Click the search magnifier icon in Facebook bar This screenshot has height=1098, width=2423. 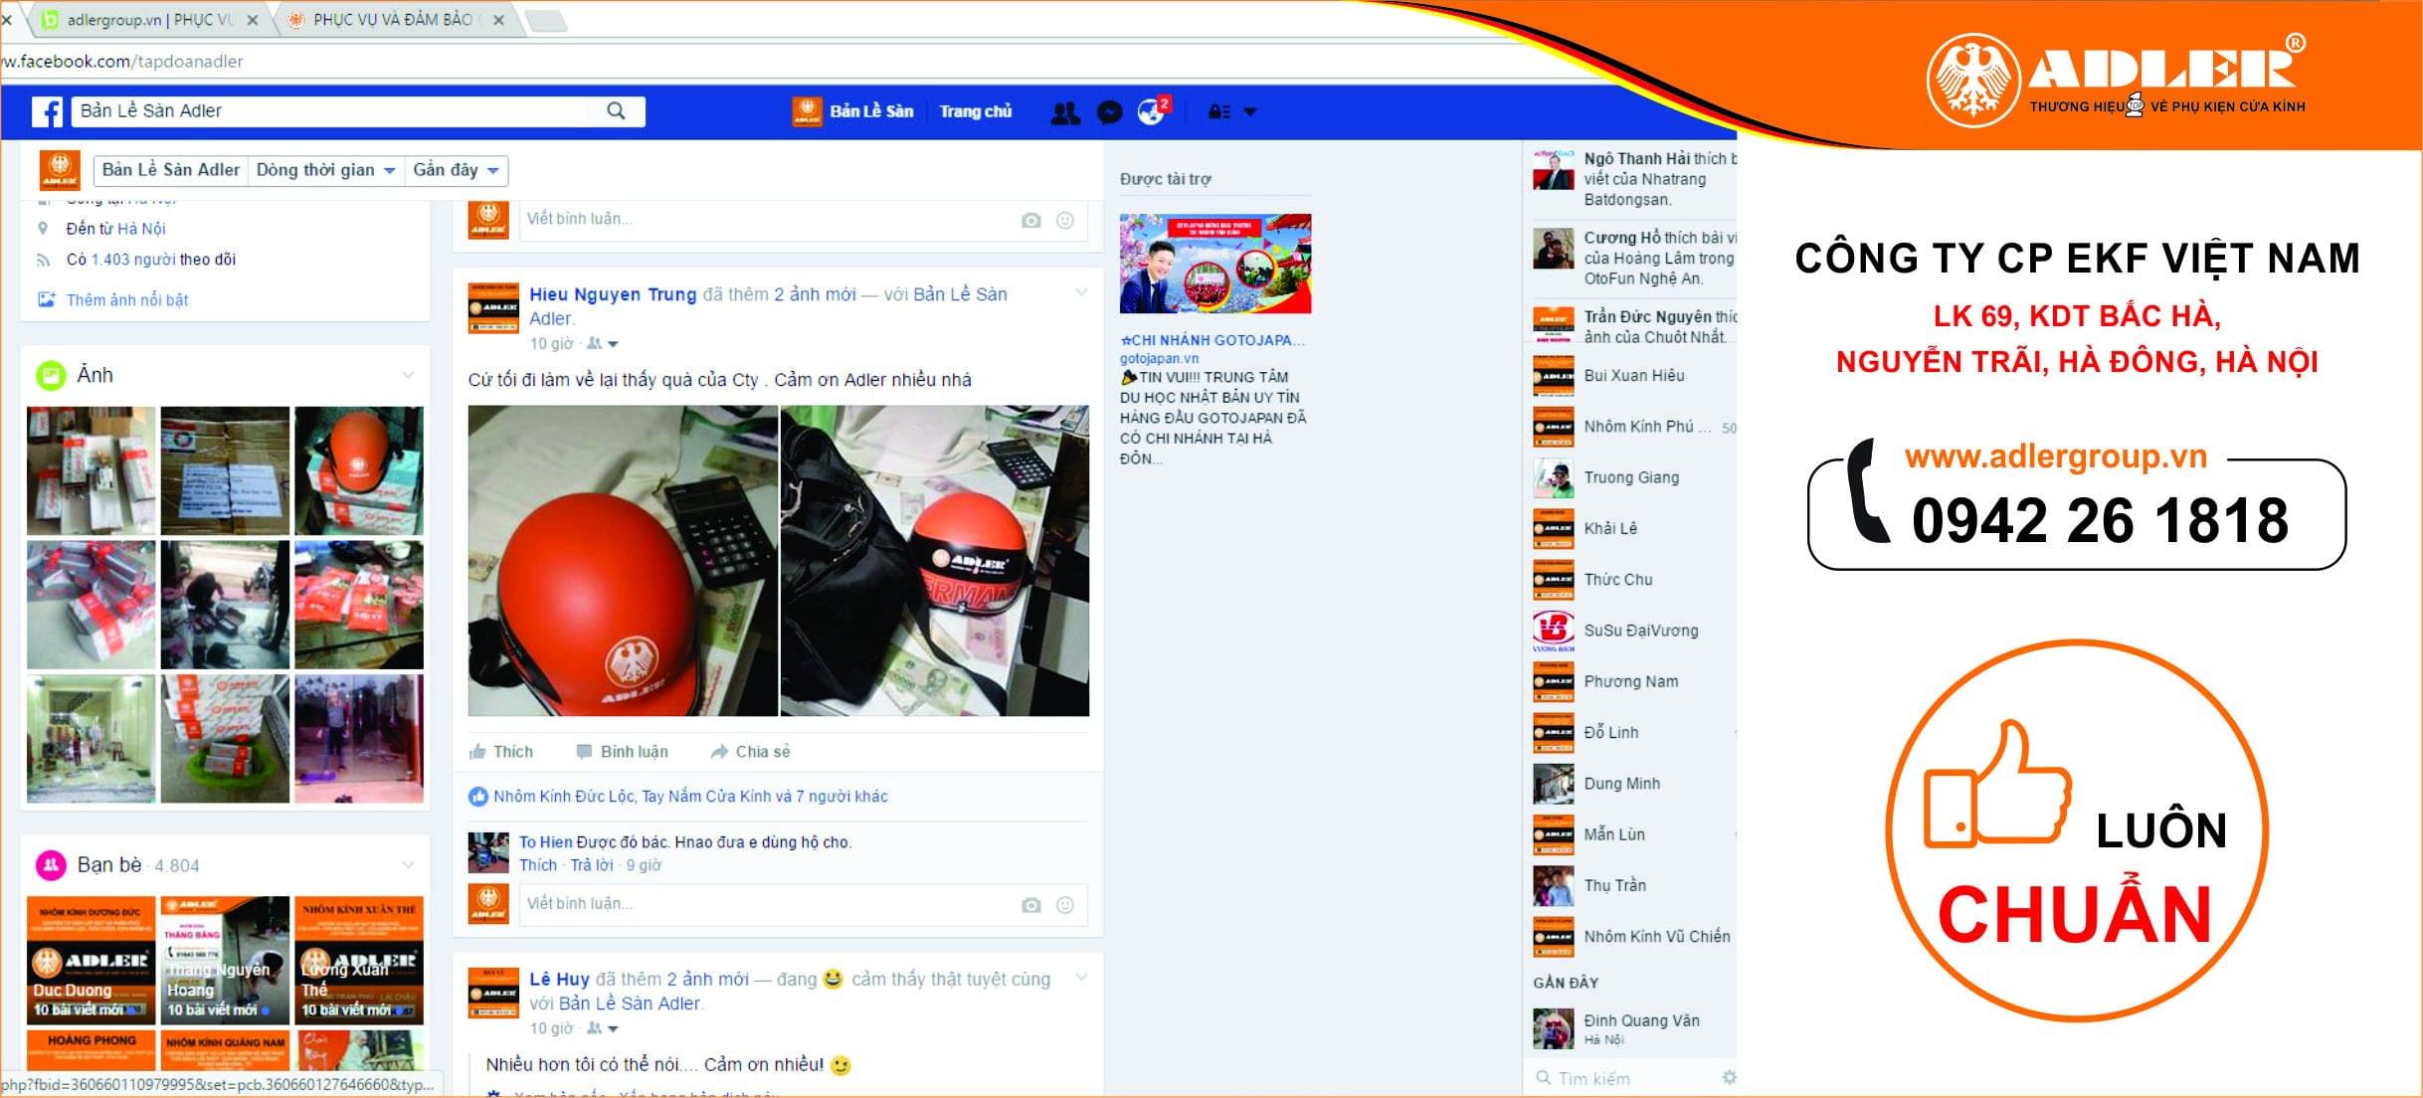(616, 110)
